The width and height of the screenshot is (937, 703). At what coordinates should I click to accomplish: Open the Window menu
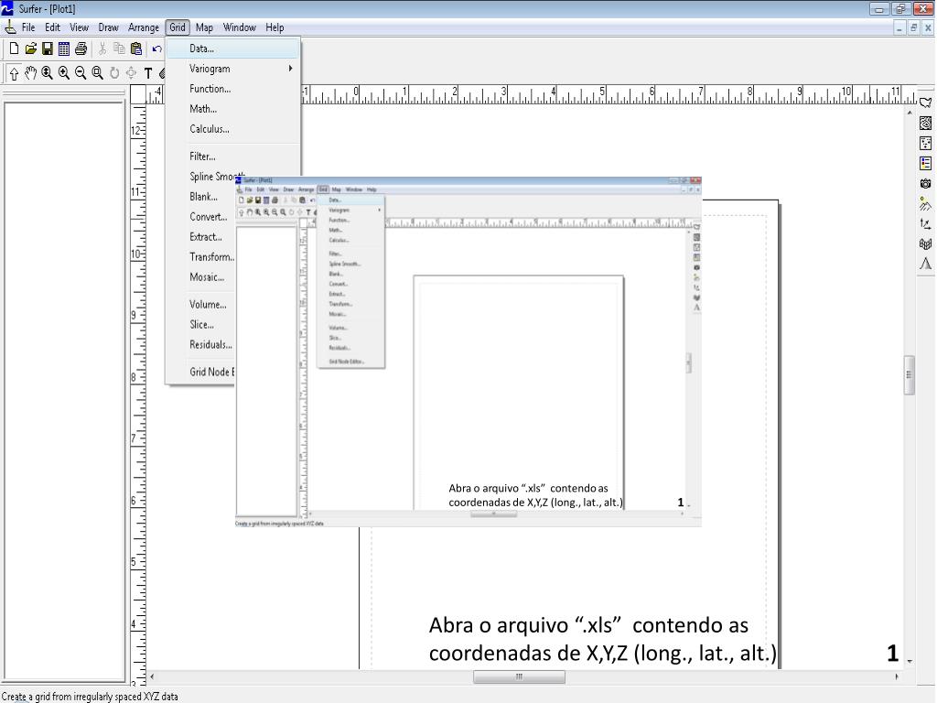coord(240,27)
